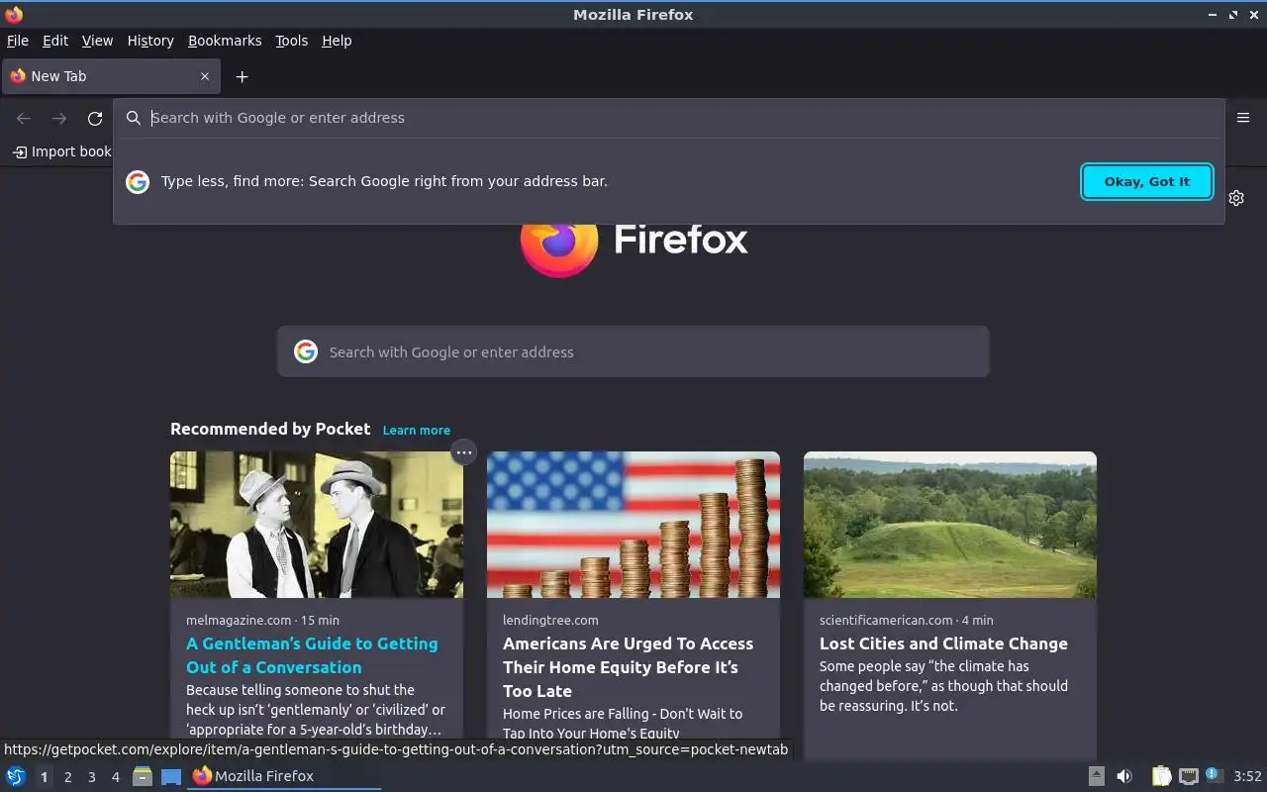Image resolution: width=1267 pixels, height=792 pixels.
Task: Dismiss the tip with Okay, Got It
Action: point(1147,181)
